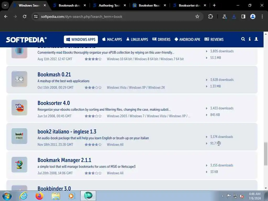Open the Extensions puzzle icon
This screenshot has width=268, height=201.
pos(211,16)
